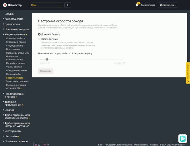Click the 'Сохранить' button

[46, 71]
